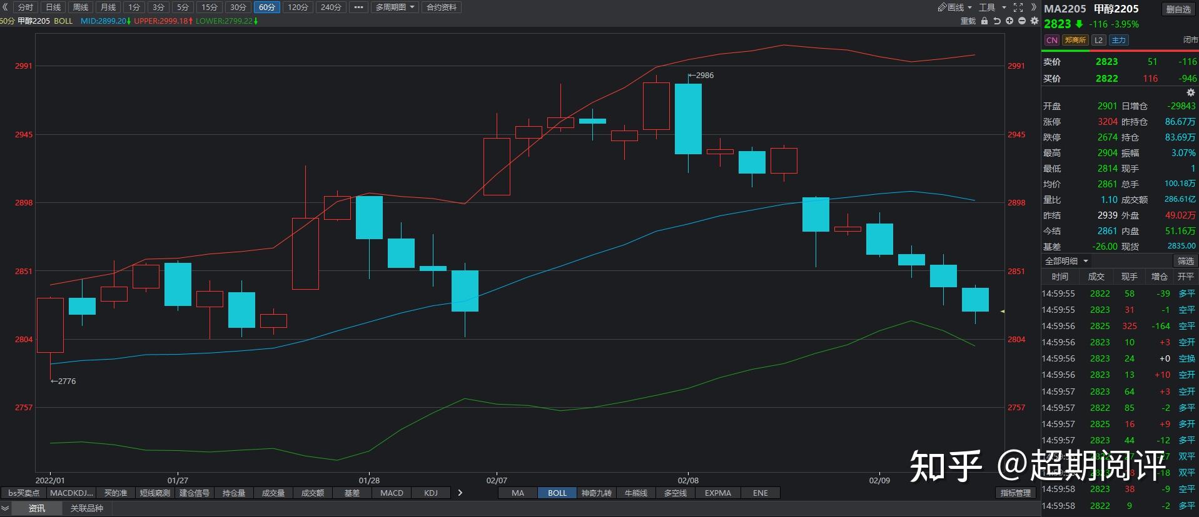Expand the 画线 drawing dropdown
This screenshot has width=1199, height=517.
954,7
